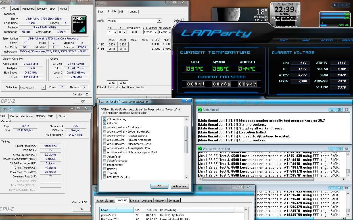Open Mainboard tab in CPU-Z processor window
The width and height of the screenshot is (353, 220).
click(28, 9)
